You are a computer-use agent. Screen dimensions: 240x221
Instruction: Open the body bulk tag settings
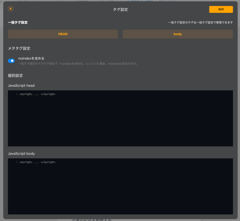click(178, 34)
